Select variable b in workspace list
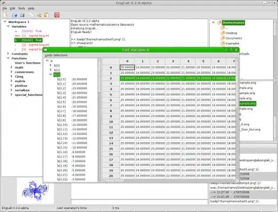The image size is (278, 212). point(28,40)
